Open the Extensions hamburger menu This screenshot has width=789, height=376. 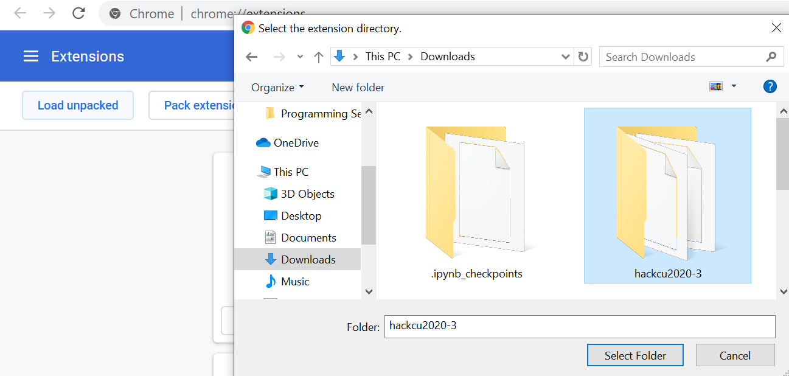pos(31,57)
